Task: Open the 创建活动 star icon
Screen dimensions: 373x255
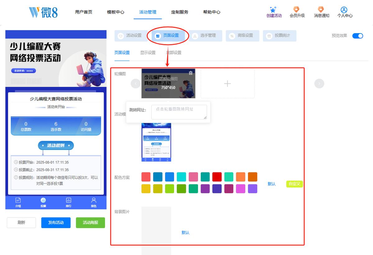Action: pos(273,10)
